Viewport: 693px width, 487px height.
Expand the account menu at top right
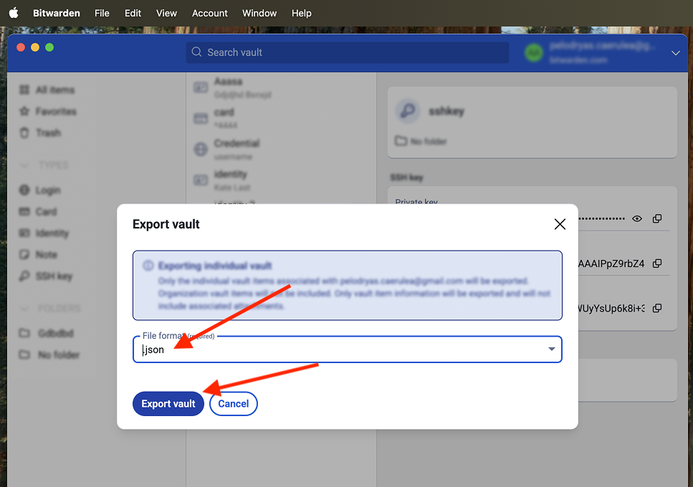(675, 53)
